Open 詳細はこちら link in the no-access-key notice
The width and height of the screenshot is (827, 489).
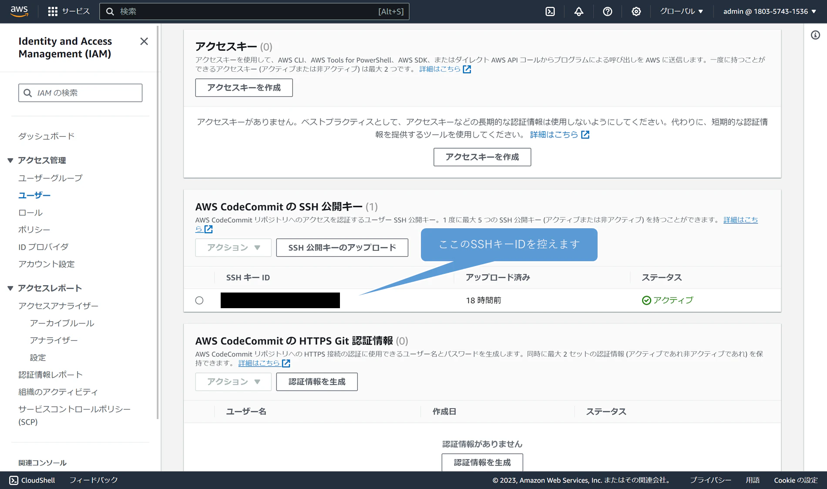tap(554, 135)
